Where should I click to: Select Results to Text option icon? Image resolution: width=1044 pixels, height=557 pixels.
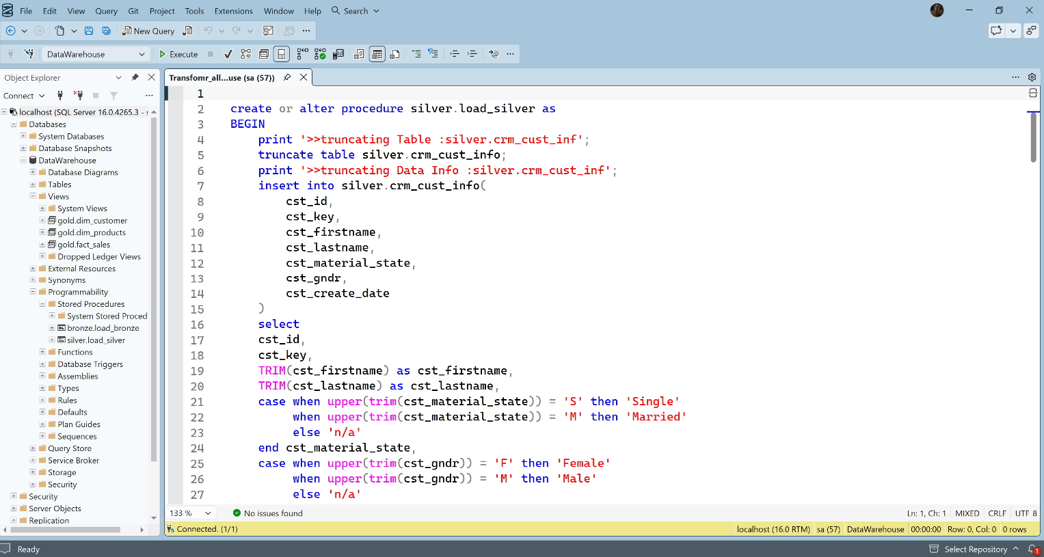pyautogui.click(x=359, y=54)
